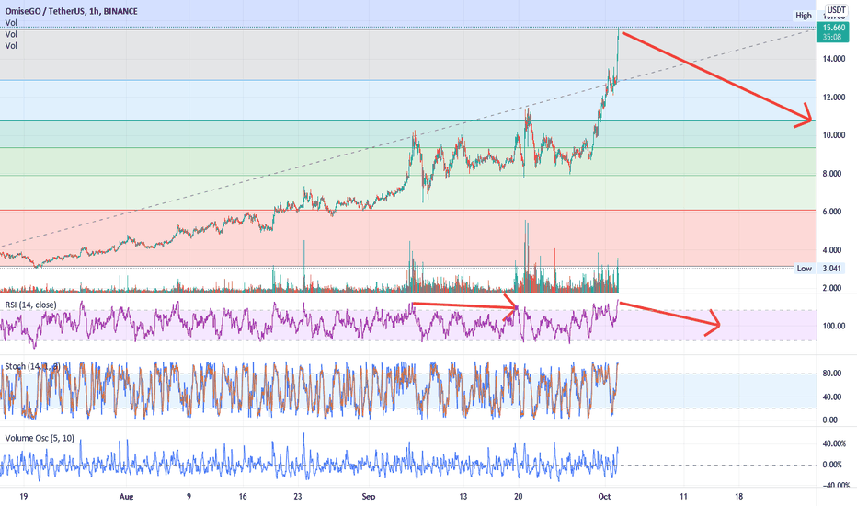Click the 4.000 price axis label
857x506 pixels.
(833, 250)
